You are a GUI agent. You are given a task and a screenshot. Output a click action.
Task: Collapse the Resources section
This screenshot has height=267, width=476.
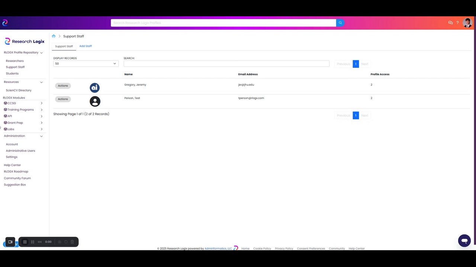[x=41, y=82]
